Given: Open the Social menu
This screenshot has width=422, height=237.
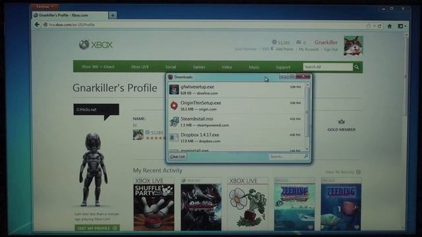Looking at the screenshot, I should pyautogui.click(x=171, y=67).
